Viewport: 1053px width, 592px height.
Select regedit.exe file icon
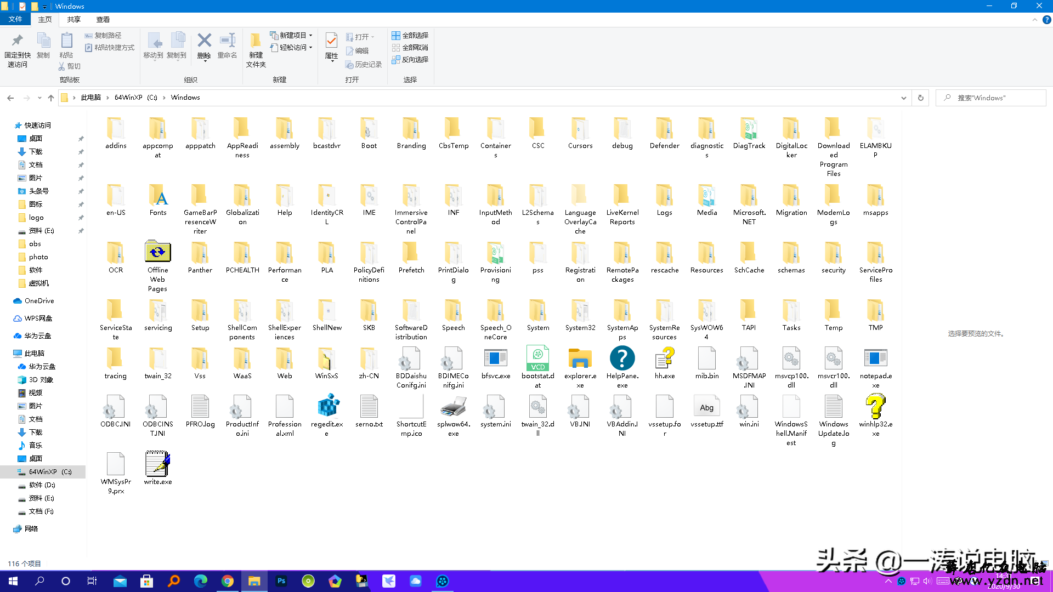pos(327,406)
